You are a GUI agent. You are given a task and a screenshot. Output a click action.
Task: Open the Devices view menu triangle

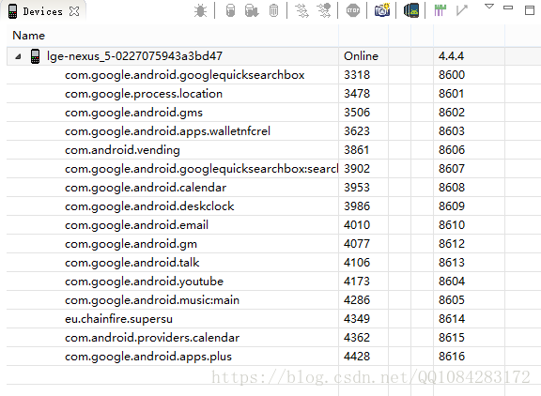[x=489, y=7]
